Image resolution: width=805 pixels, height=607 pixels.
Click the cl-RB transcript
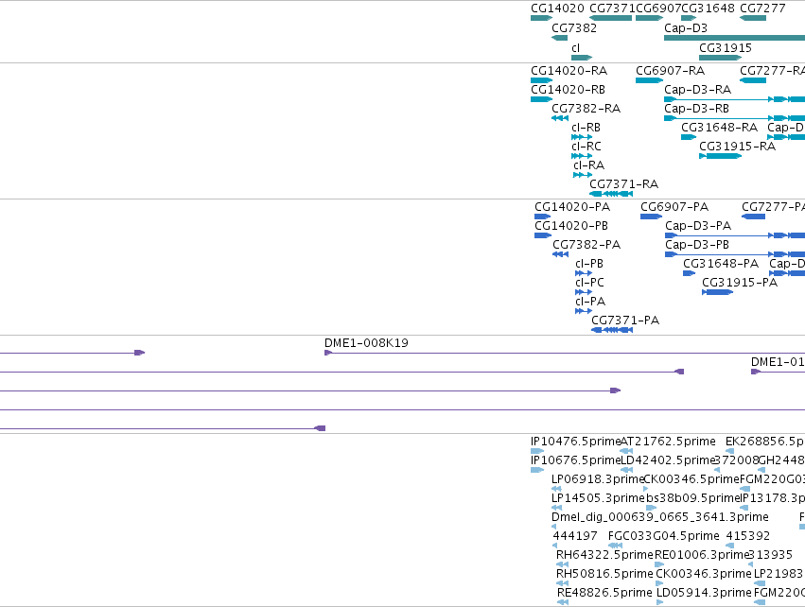point(582,137)
